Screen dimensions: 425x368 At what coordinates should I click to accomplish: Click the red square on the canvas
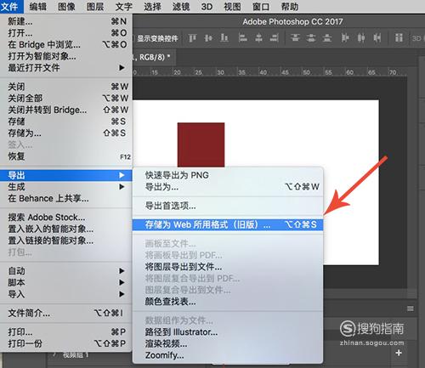pos(201,144)
